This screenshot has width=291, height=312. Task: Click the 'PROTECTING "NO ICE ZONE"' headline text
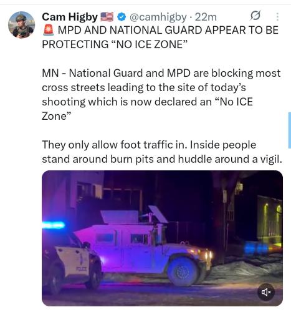click(115, 44)
